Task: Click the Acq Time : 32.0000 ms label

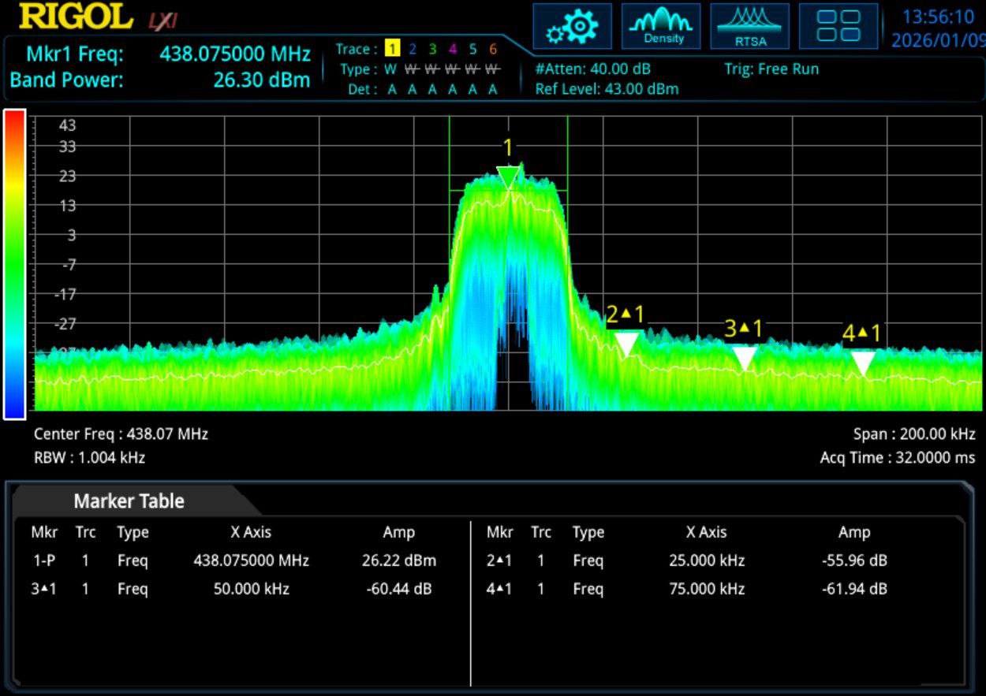Action: (898, 457)
